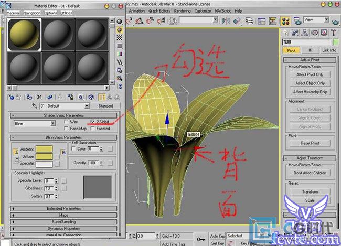Image resolution: width=341 pixels, height=246 pixels.
Task: Switch to the Display command panel tab
Action: [324, 33]
